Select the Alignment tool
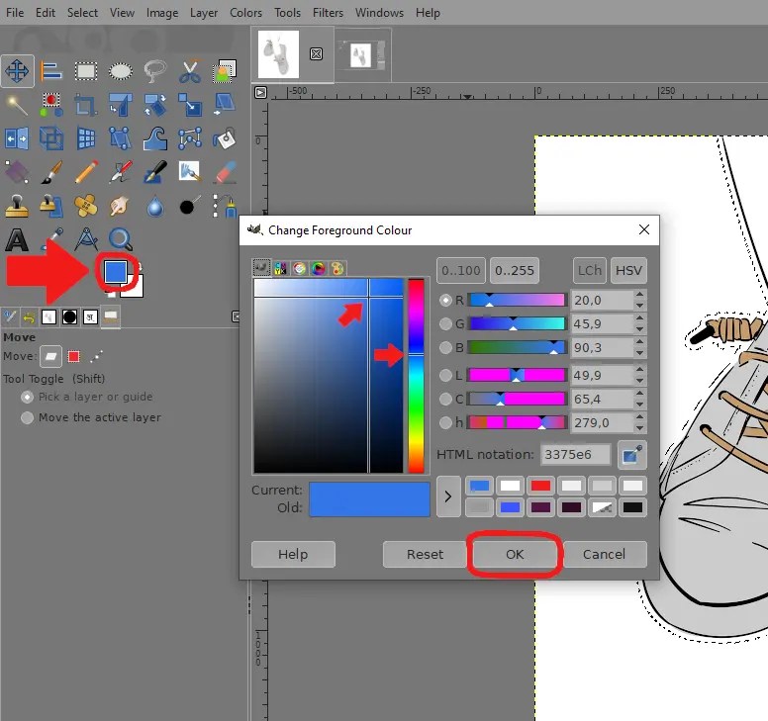Screen dimensions: 768x721 pos(50,71)
